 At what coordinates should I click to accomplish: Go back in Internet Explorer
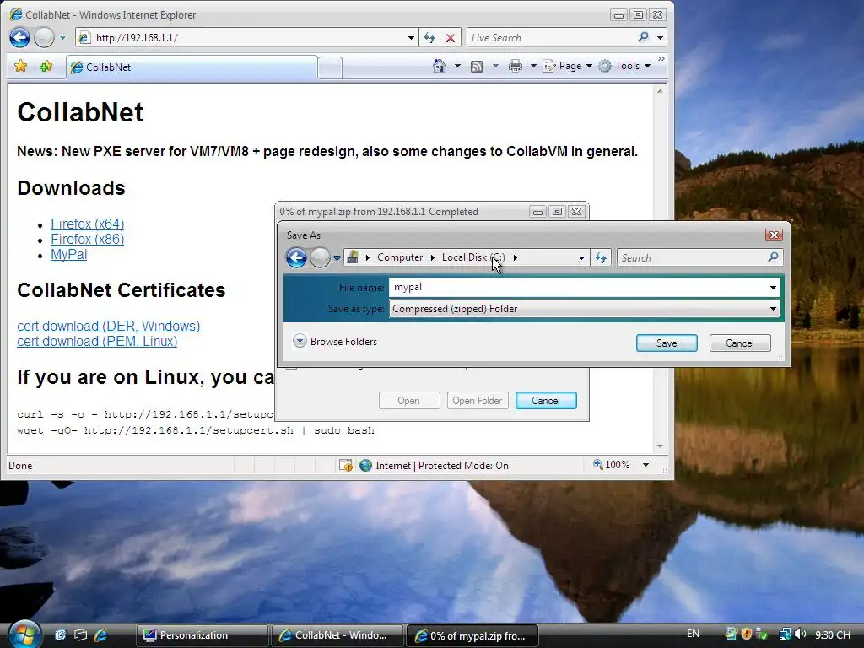click(x=20, y=37)
